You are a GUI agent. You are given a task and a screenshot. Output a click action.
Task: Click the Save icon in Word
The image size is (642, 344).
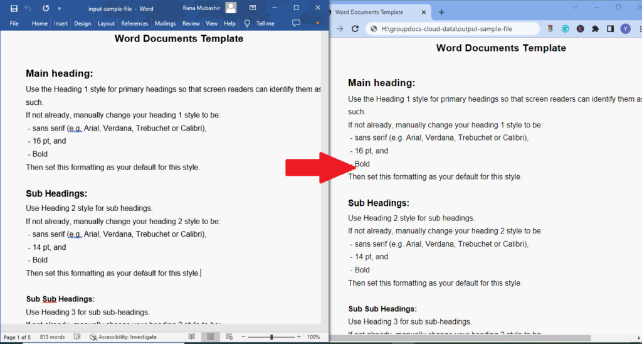[14, 8]
